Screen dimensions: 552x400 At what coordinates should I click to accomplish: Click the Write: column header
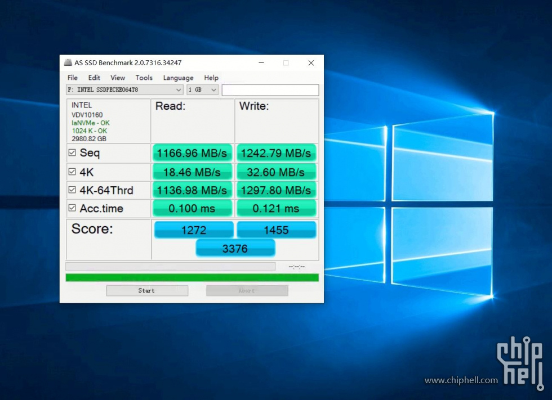point(254,106)
